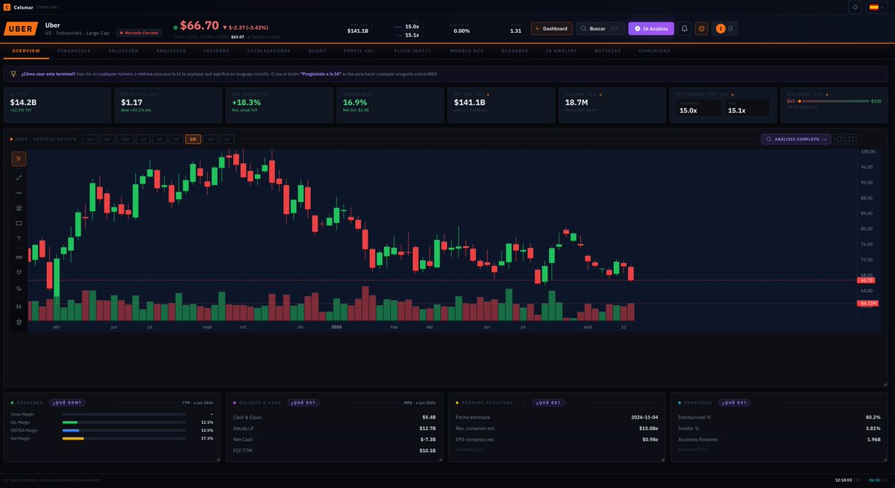Open the Análisis Completo button

[797, 139]
